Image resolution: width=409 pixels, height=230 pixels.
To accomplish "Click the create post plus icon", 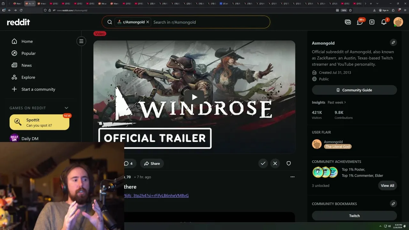I will (x=372, y=22).
